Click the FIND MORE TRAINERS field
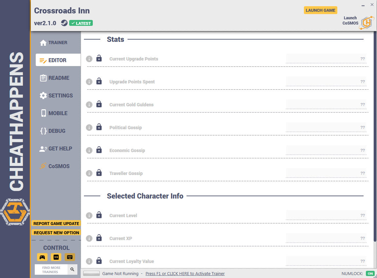 click(x=51, y=269)
